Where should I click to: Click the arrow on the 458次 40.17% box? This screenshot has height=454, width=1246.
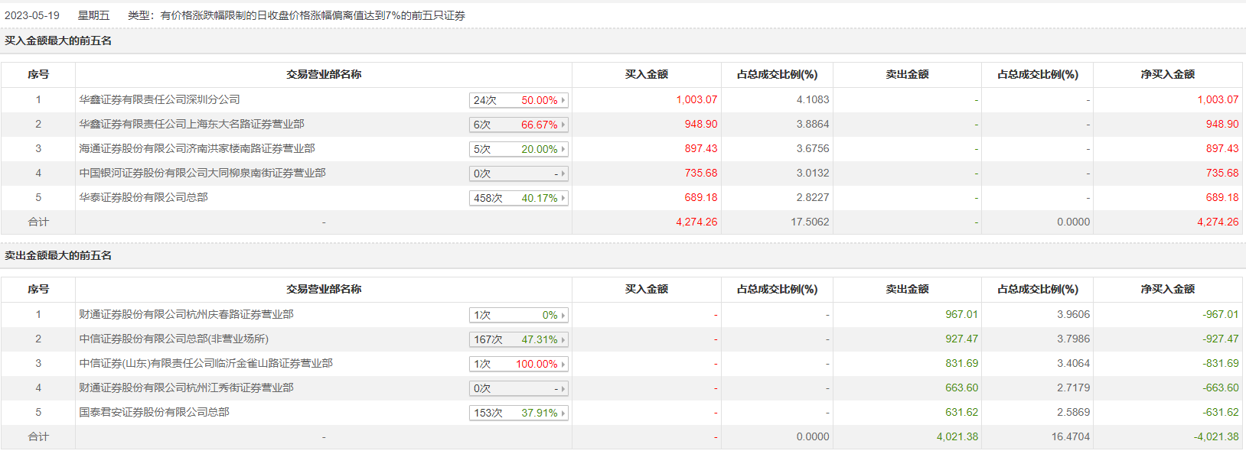coord(563,198)
